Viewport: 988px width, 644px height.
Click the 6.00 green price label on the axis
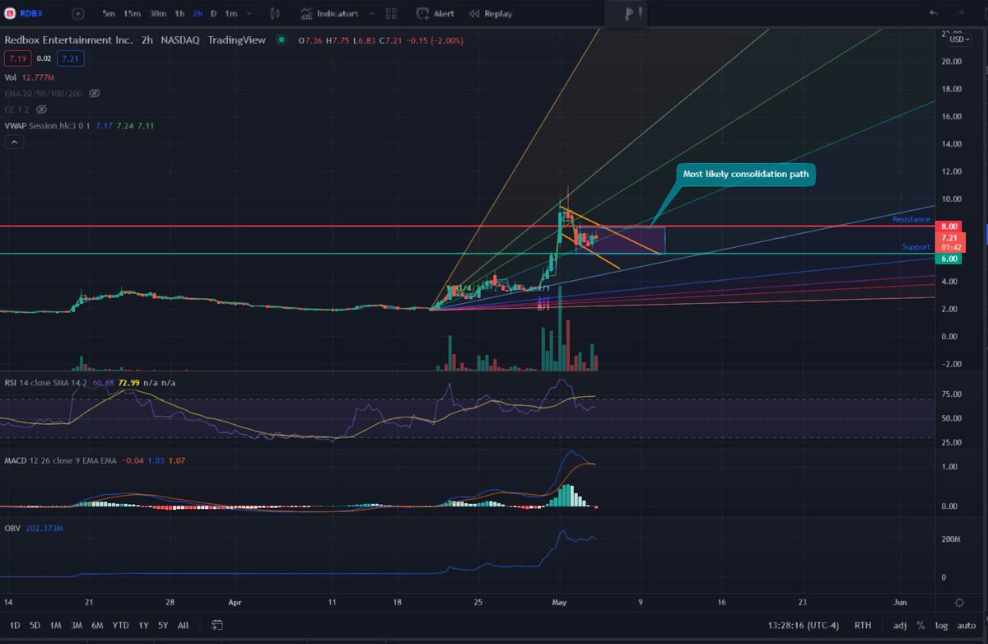tap(949, 259)
